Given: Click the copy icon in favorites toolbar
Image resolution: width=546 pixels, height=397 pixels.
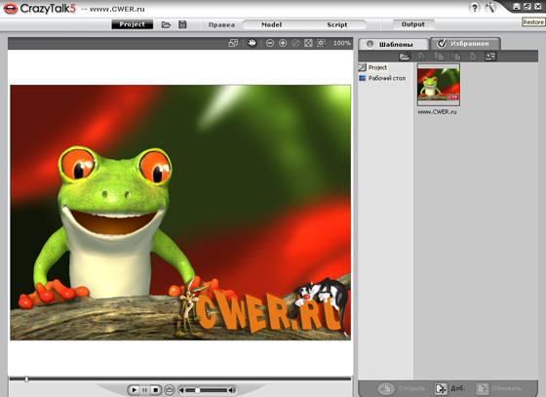Looking at the screenshot, I should click(439, 56).
